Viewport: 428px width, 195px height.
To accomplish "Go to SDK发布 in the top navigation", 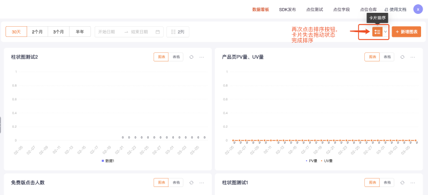I will pyautogui.click(x=287, y=10).
